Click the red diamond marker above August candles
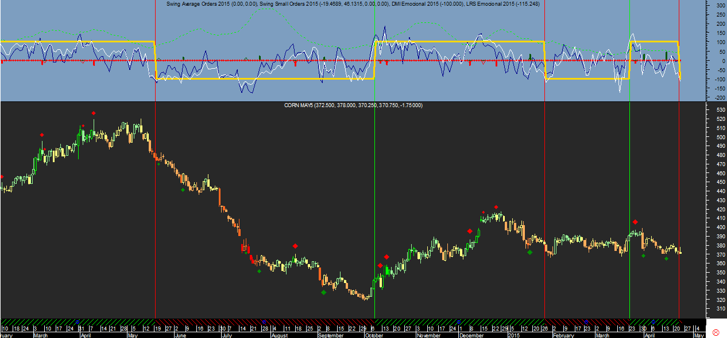This screenshot has width=727, height=338. (x=295, y=246)
